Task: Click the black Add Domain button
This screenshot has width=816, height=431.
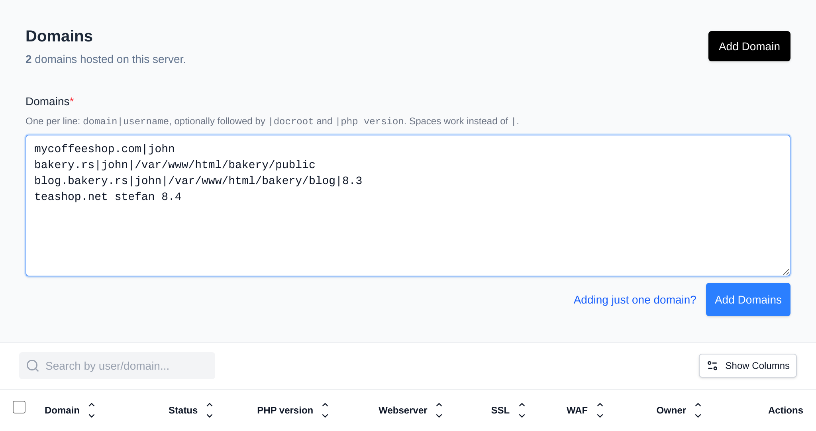Action: click(x=749, y=46)
